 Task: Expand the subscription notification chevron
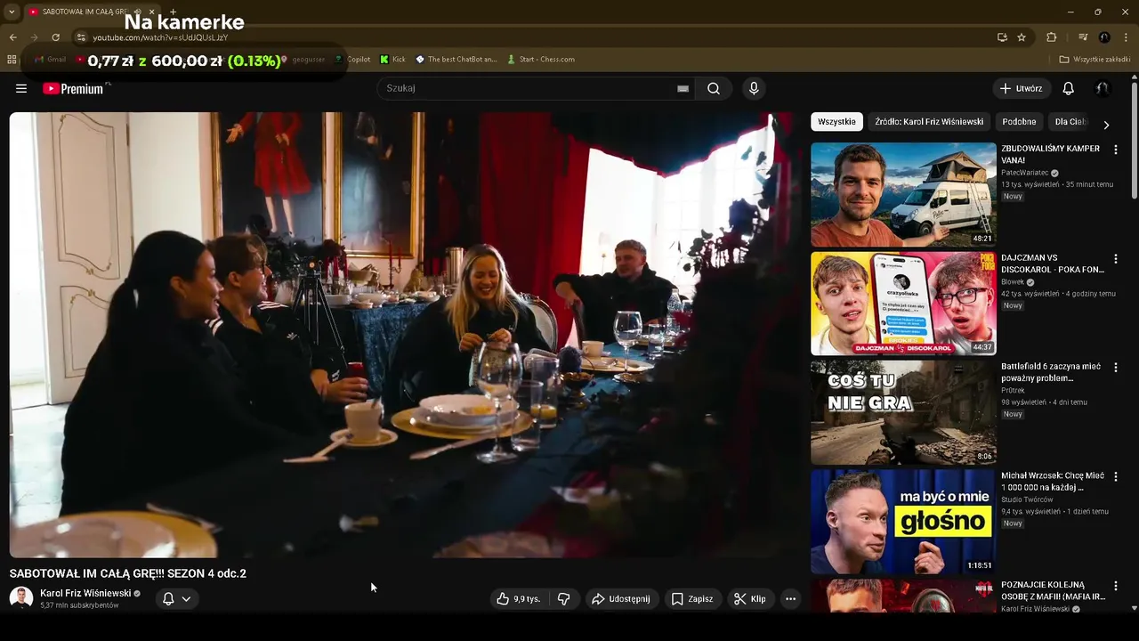(x=186, y=599)
